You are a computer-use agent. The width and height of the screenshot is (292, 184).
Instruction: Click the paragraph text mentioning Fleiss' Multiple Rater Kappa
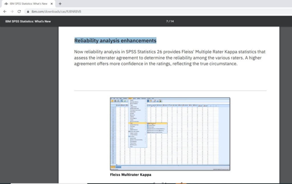pyautogui.click(x=170, y=58)
